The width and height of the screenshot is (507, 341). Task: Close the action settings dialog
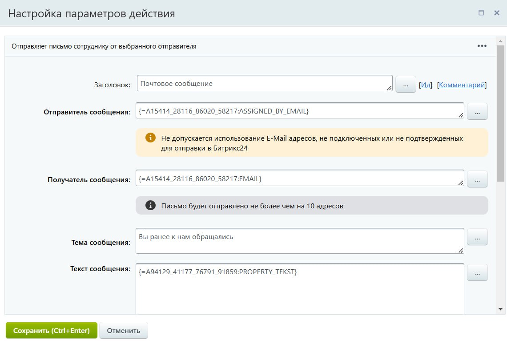tap(497, 13)
